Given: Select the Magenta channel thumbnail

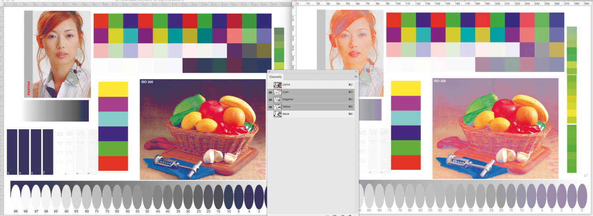Looking at the screenshot, I should [x=278, y=100].
